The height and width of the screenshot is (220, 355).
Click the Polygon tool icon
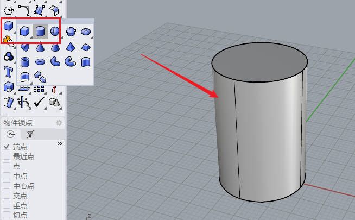(9, 10)
